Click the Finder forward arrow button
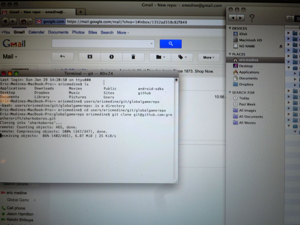The image size is (300, 225). (241, 18)
